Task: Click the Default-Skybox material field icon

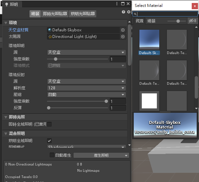Action: [x=50, y=30]
